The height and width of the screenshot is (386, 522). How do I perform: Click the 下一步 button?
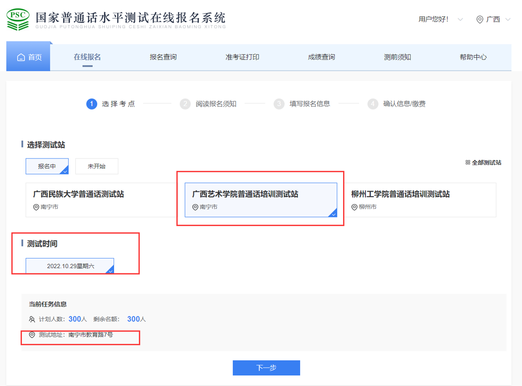click(x=266, y=368)
